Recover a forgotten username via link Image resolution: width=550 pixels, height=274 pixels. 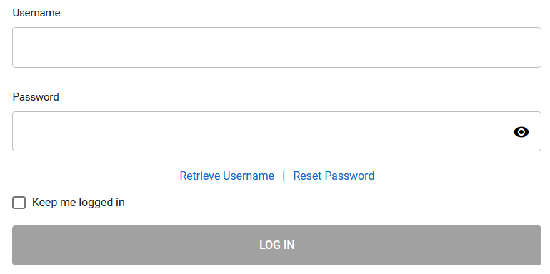(x=226, y=176)
